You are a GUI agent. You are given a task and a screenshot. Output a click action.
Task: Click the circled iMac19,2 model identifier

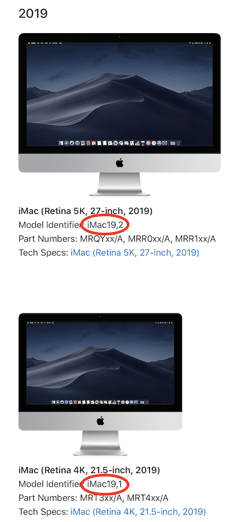coord(105,225)
